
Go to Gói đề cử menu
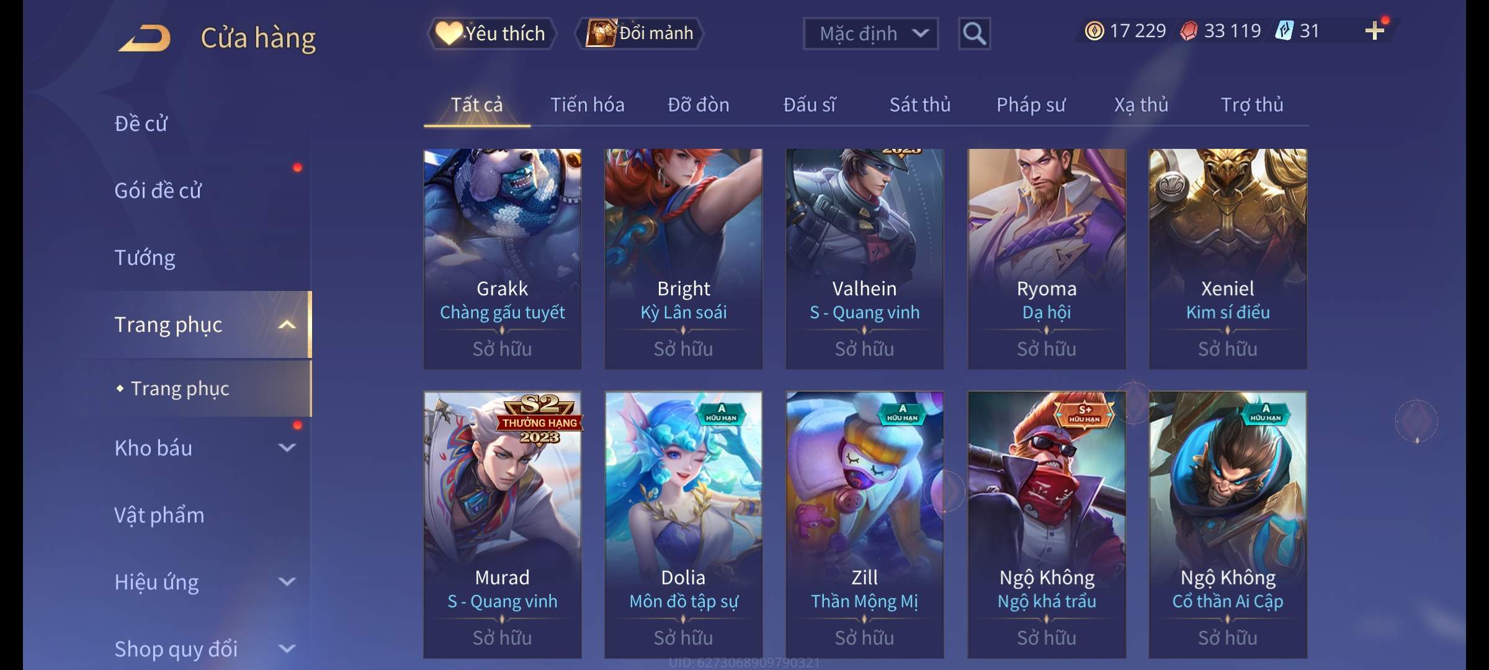point(158,190)
